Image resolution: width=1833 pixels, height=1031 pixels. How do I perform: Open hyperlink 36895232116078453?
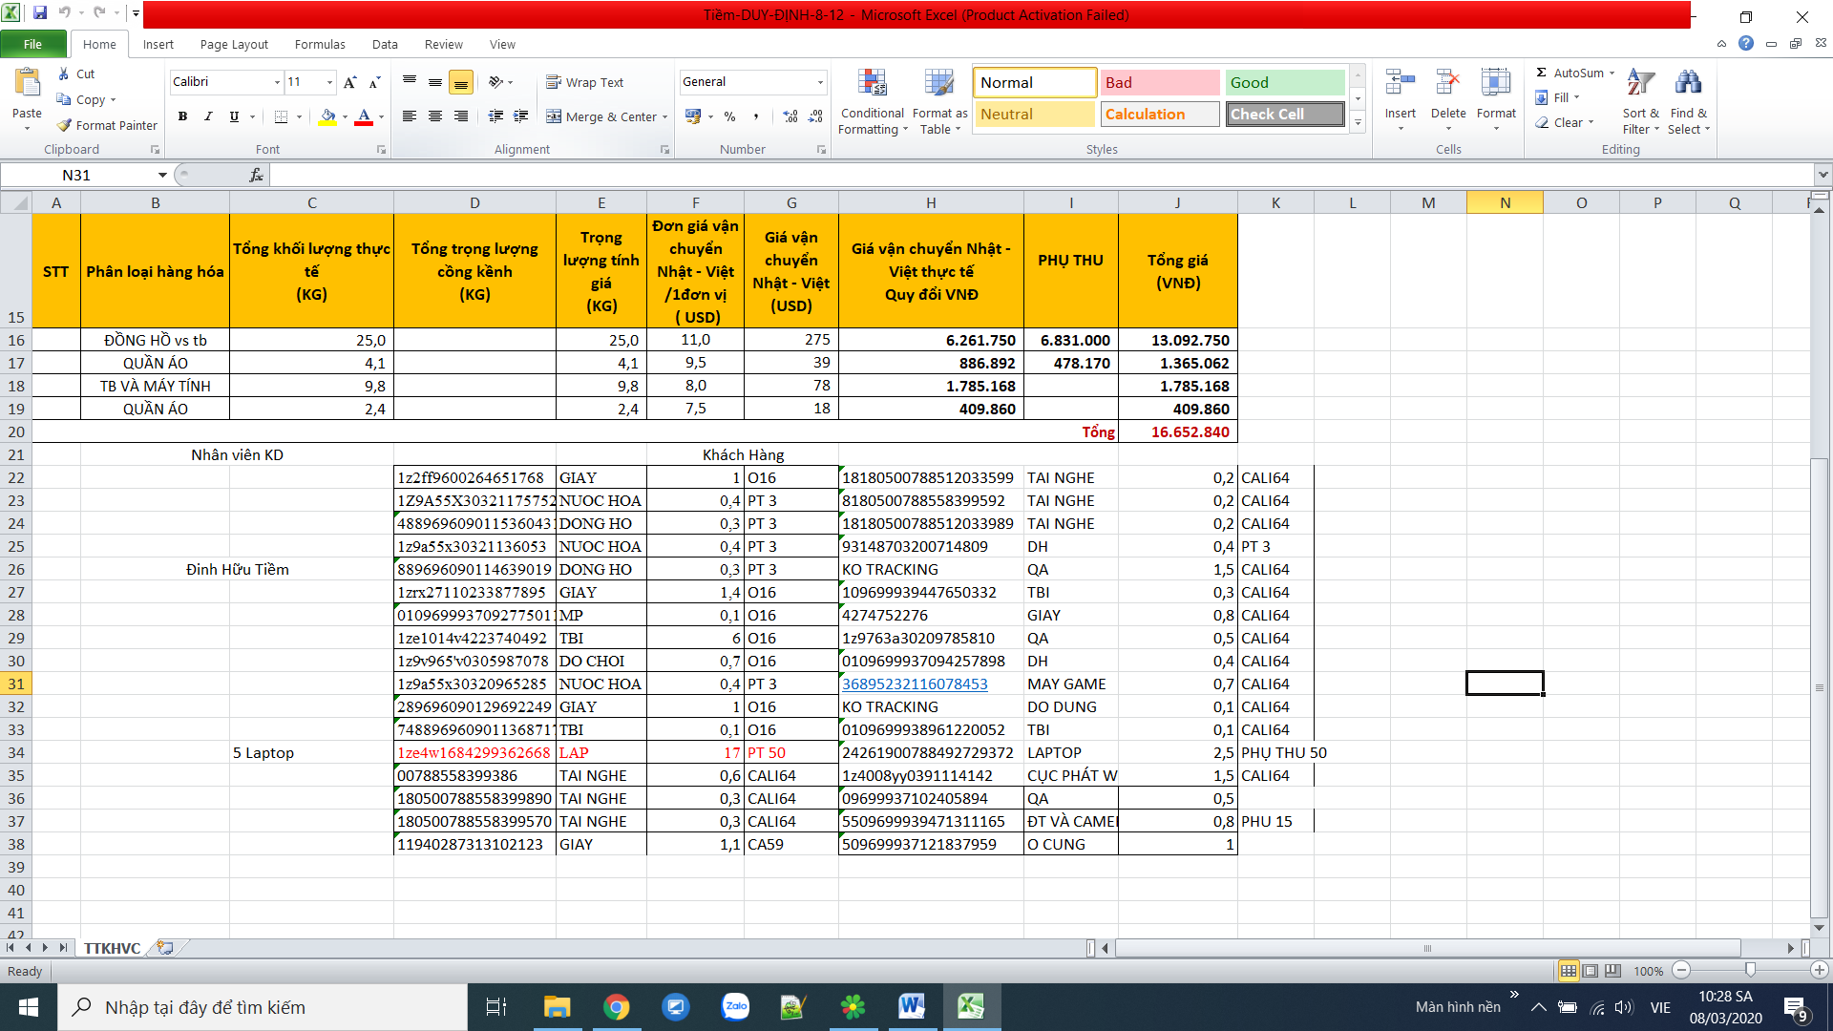915,684
